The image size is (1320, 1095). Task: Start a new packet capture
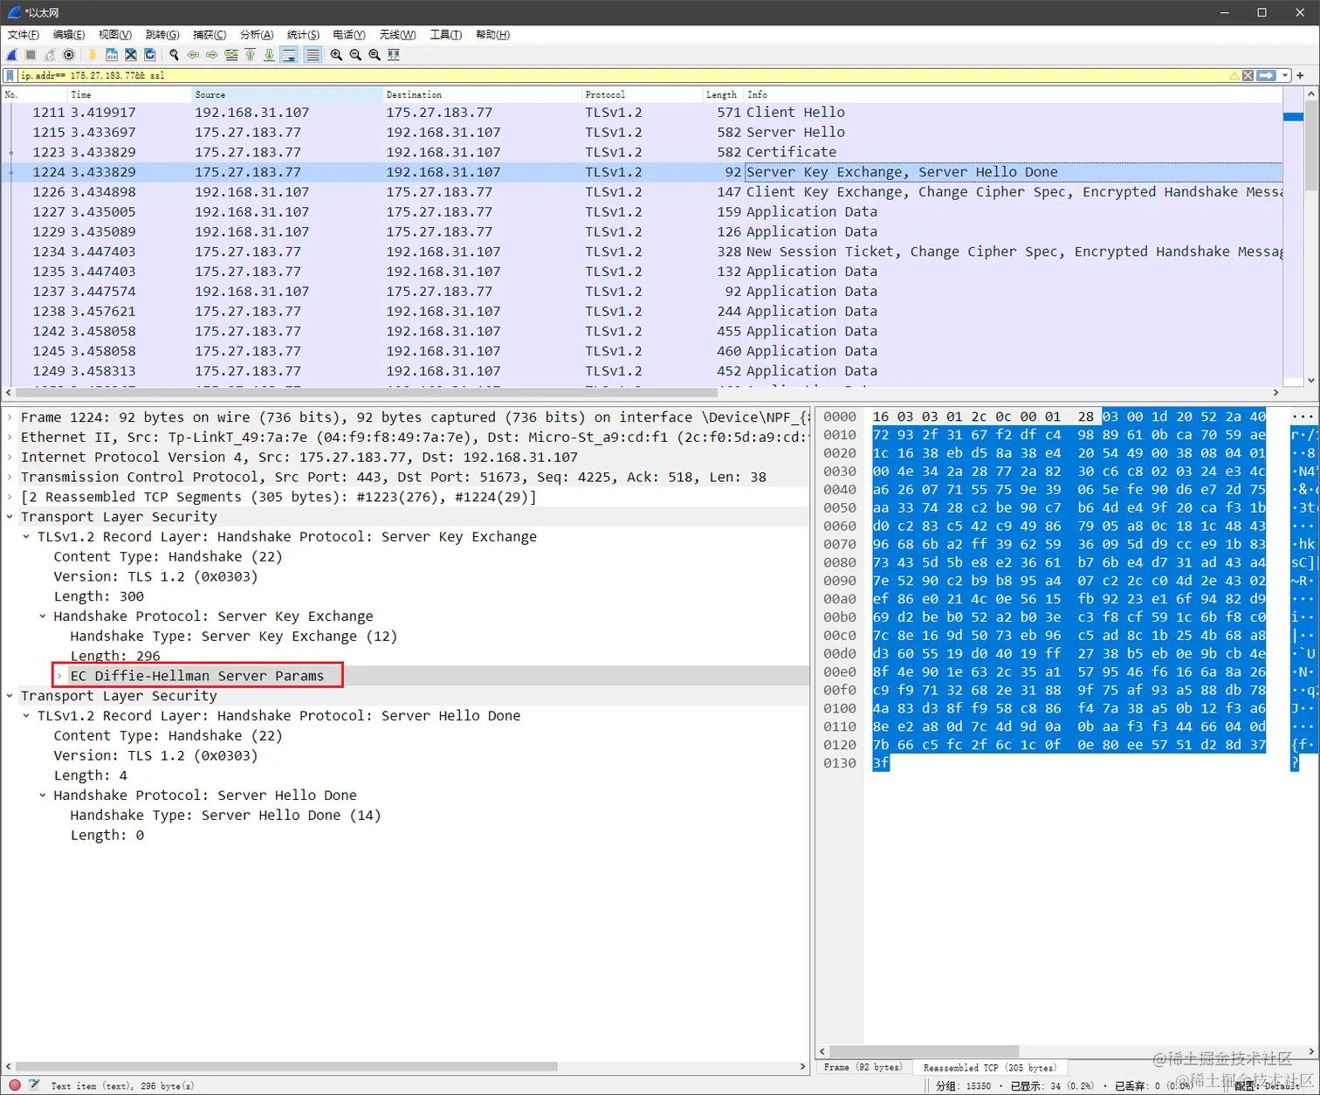(x=12, y=55)
